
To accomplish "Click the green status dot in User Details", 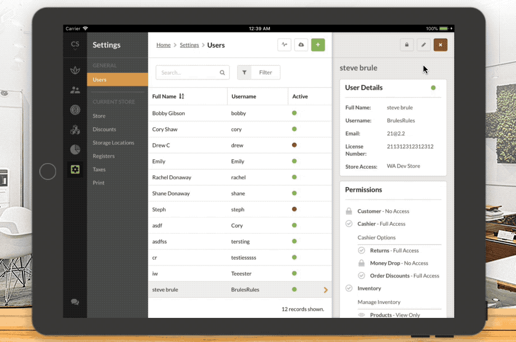I will [433, 88].
